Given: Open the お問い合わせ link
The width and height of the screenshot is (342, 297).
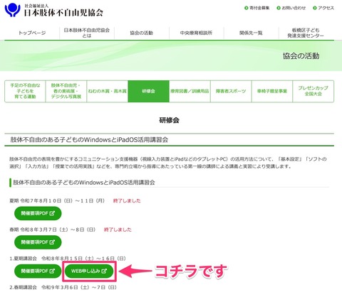Looking at the screenshot, I should (291, 8).
